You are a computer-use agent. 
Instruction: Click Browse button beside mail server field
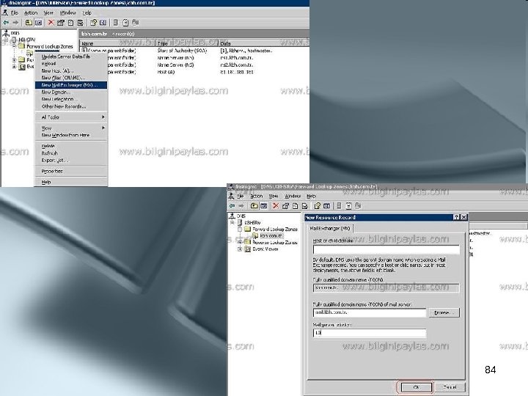[444, 313]
